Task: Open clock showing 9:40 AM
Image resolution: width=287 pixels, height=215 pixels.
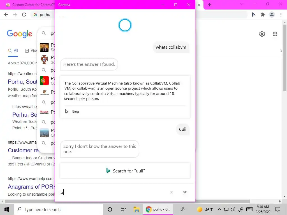Action: (x=263, y=209)
